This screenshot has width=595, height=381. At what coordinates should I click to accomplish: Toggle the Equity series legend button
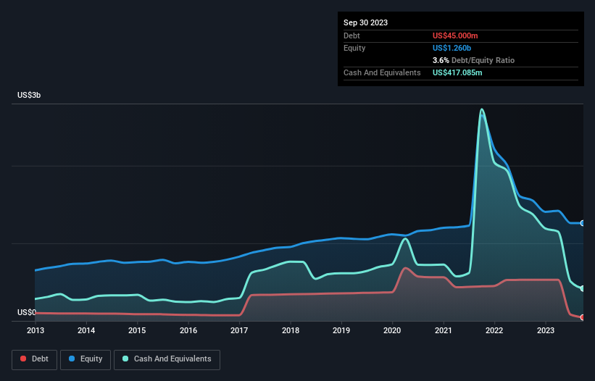point(86,359)
